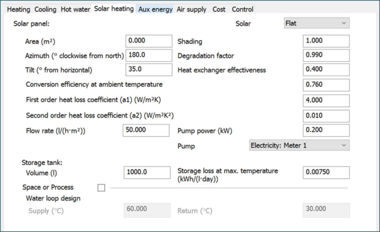
Task: Edit the Shading value field
Action: 326,41
